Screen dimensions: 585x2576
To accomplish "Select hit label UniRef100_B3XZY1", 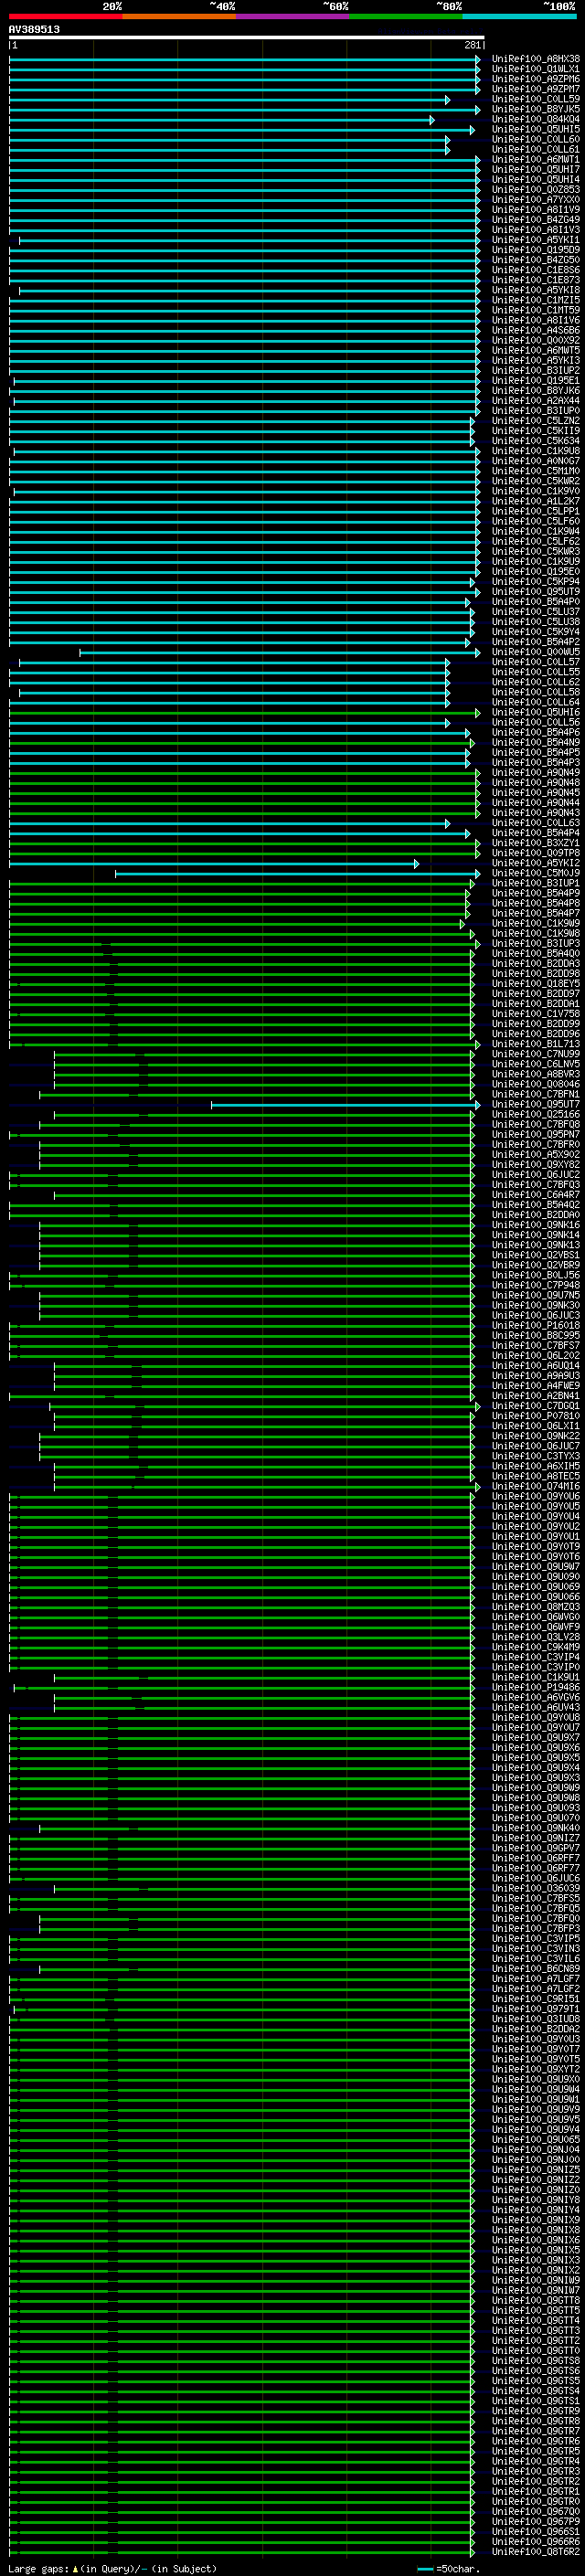I will 536,843.
